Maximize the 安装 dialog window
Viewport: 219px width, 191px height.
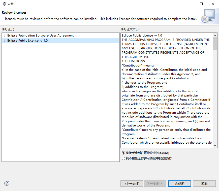(x=201, y=4)
